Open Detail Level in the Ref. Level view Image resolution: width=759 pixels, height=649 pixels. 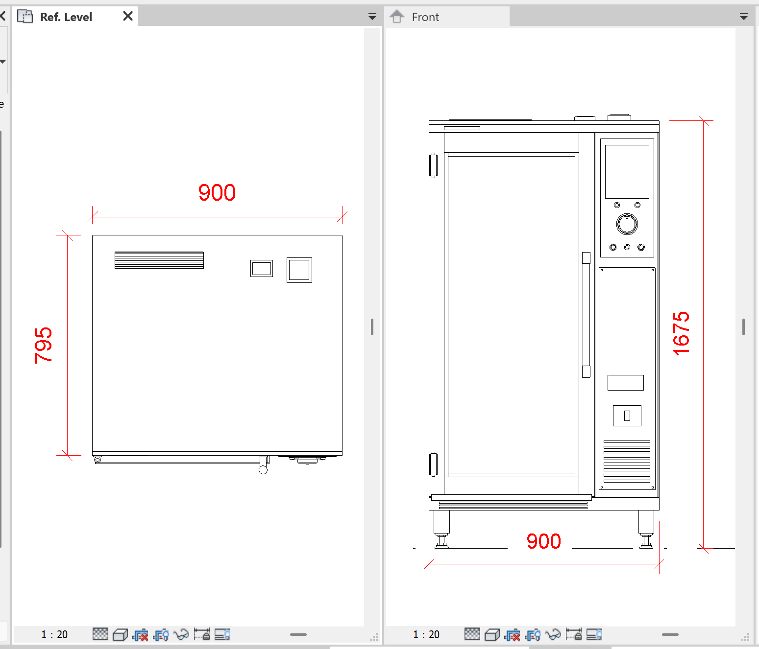[x=100, y=634]
